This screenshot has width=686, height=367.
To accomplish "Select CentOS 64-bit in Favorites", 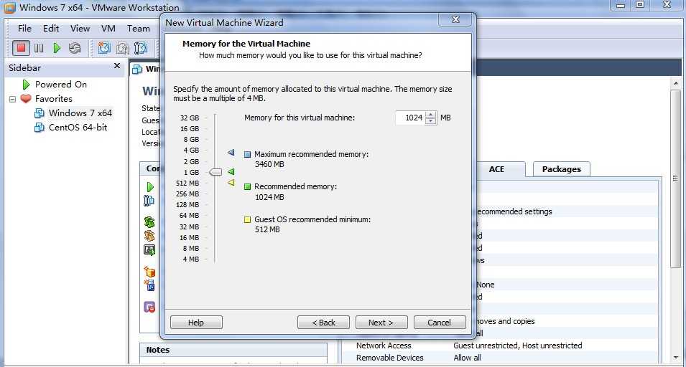I will 78,128.
